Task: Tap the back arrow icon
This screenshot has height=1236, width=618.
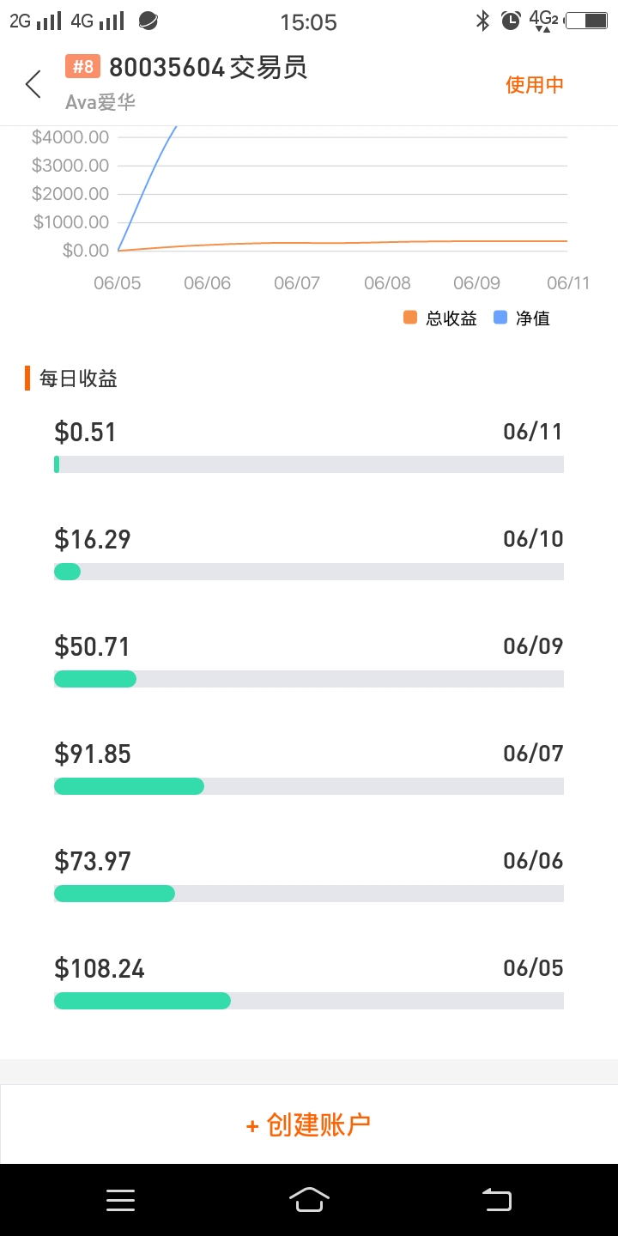Action: tap(33, 84)
